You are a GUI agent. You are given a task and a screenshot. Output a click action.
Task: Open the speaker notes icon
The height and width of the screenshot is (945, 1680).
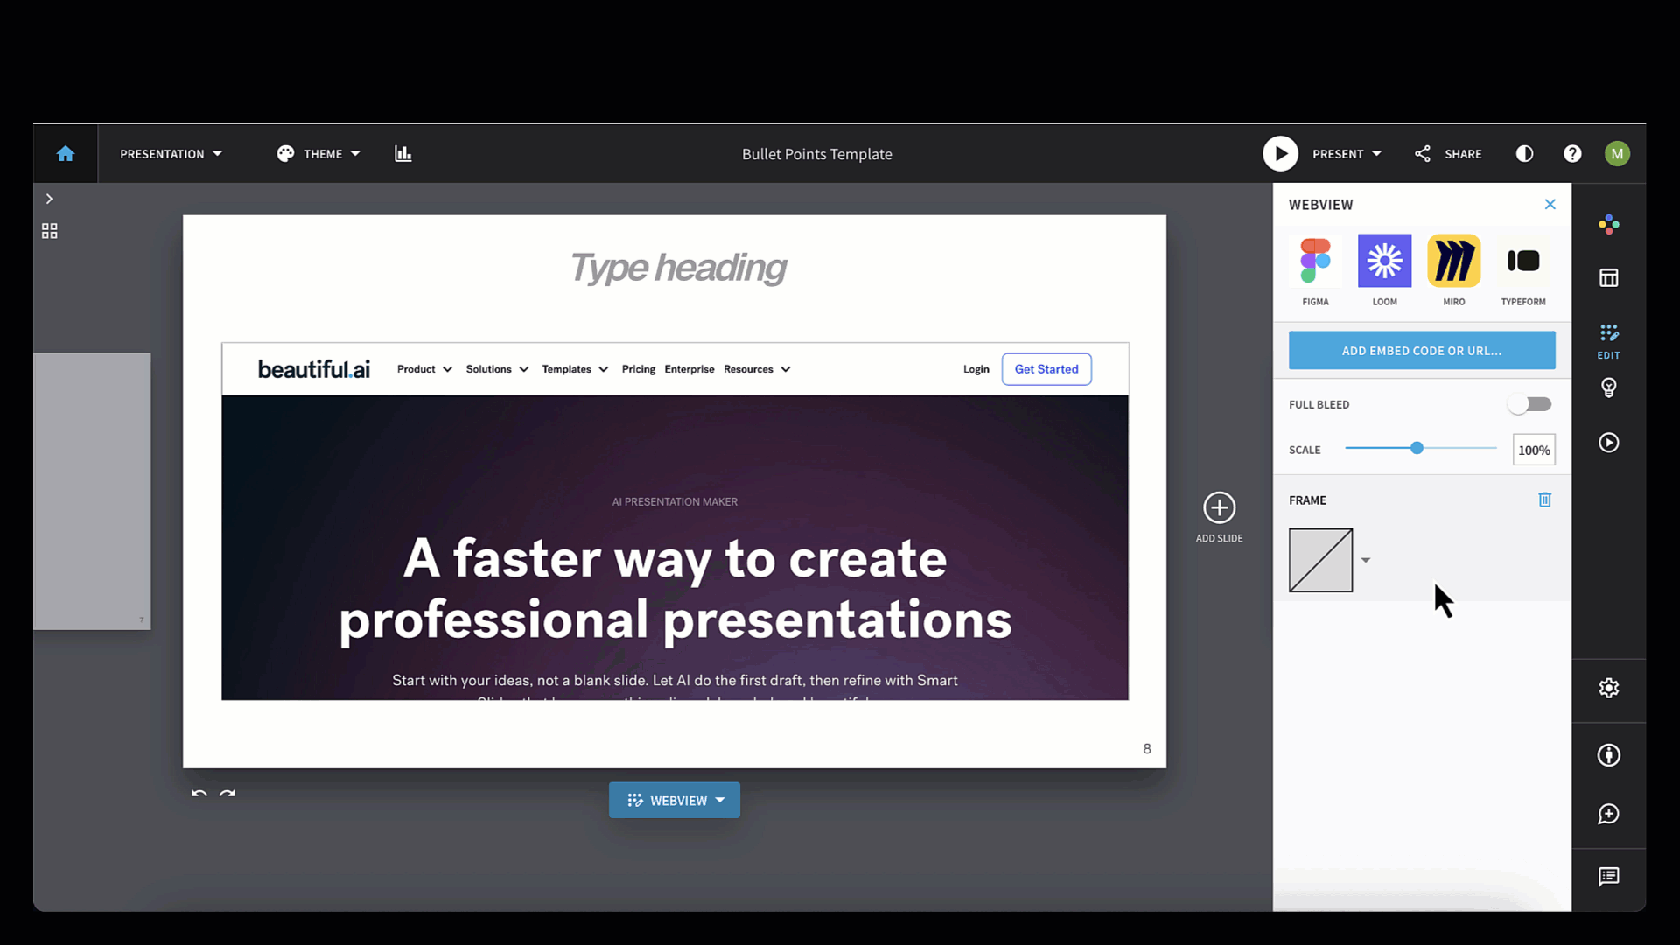[1608, 877]
